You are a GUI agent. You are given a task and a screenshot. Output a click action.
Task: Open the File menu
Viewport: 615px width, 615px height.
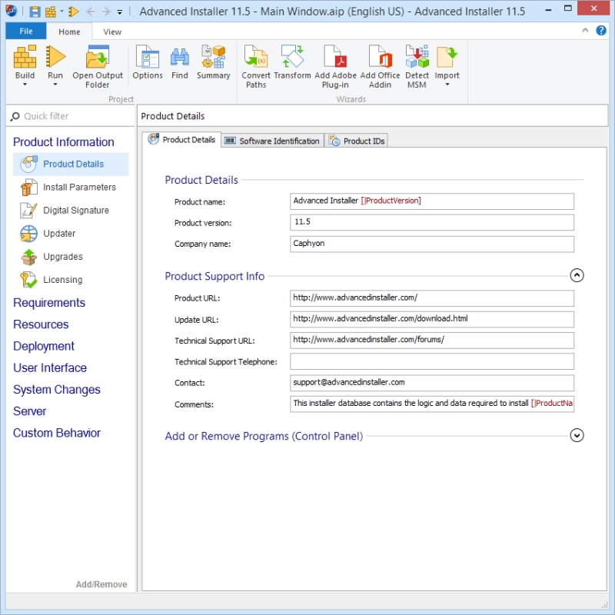[x=26, y=31]
